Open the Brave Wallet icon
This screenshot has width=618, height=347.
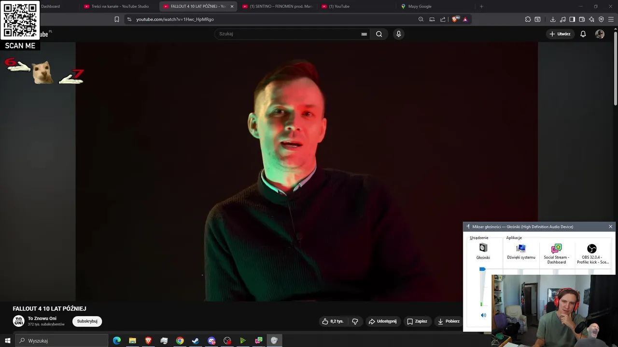[582, 19]
